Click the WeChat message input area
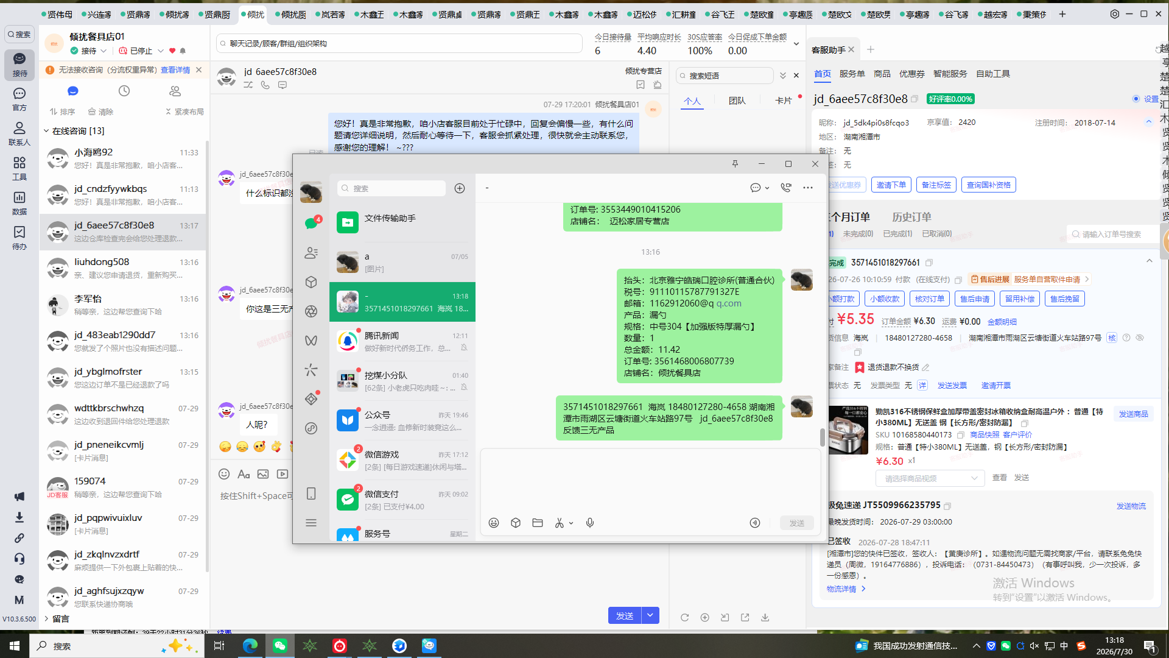This screenshot has width=1169, height=658. pos(650,481)
